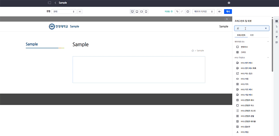This screenshot has height=136, width=279.
Task: Open the settings gear in top bar
Action: click(229, 3)
